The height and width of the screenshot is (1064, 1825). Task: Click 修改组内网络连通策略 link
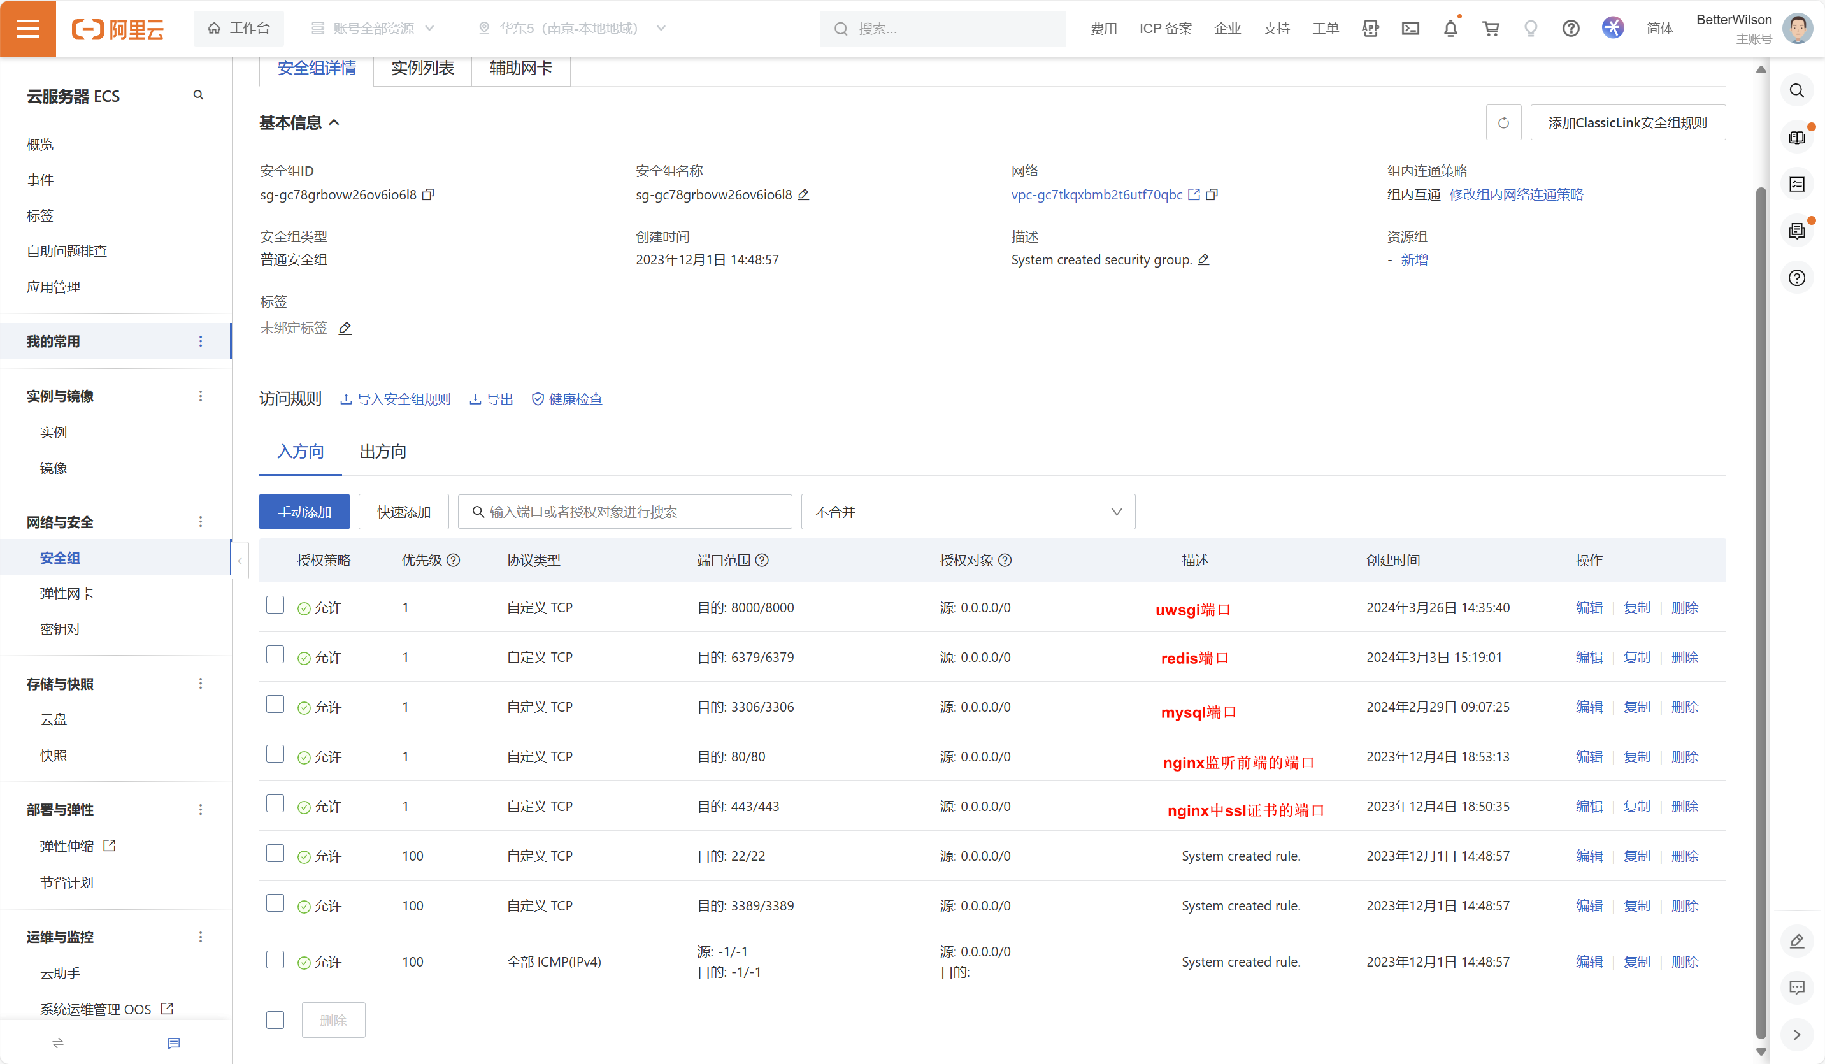1516,194
